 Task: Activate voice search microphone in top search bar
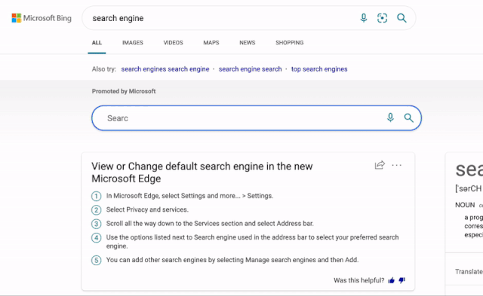(364, 18)
